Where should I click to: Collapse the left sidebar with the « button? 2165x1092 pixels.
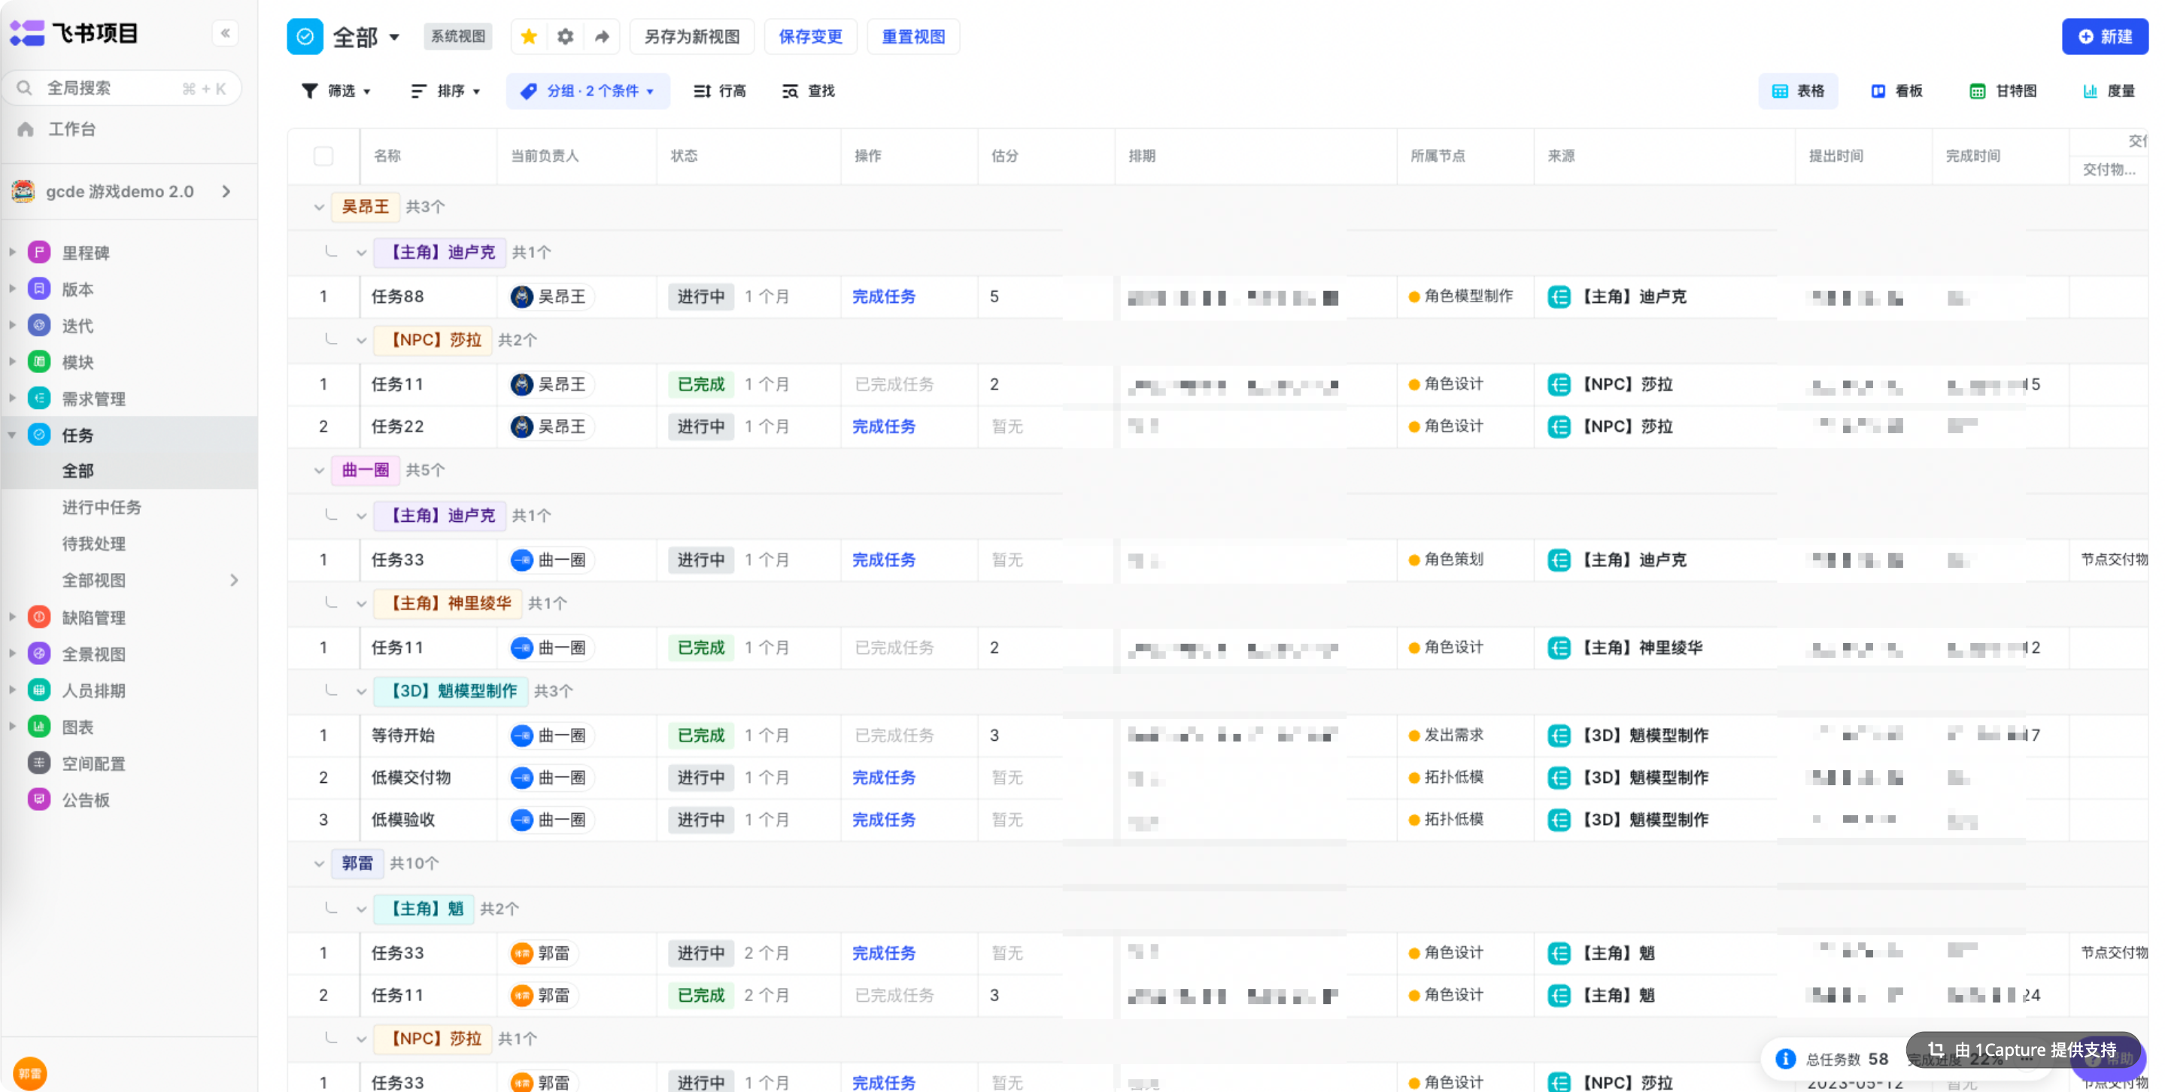224,33
